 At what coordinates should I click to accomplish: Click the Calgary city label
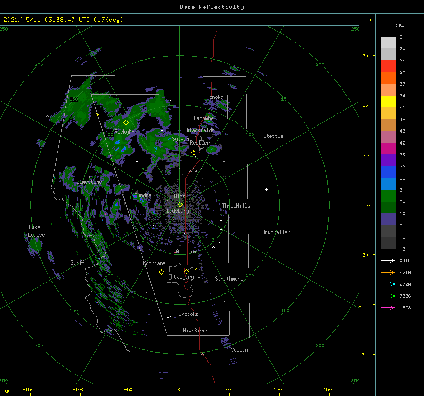coord(184,277)
